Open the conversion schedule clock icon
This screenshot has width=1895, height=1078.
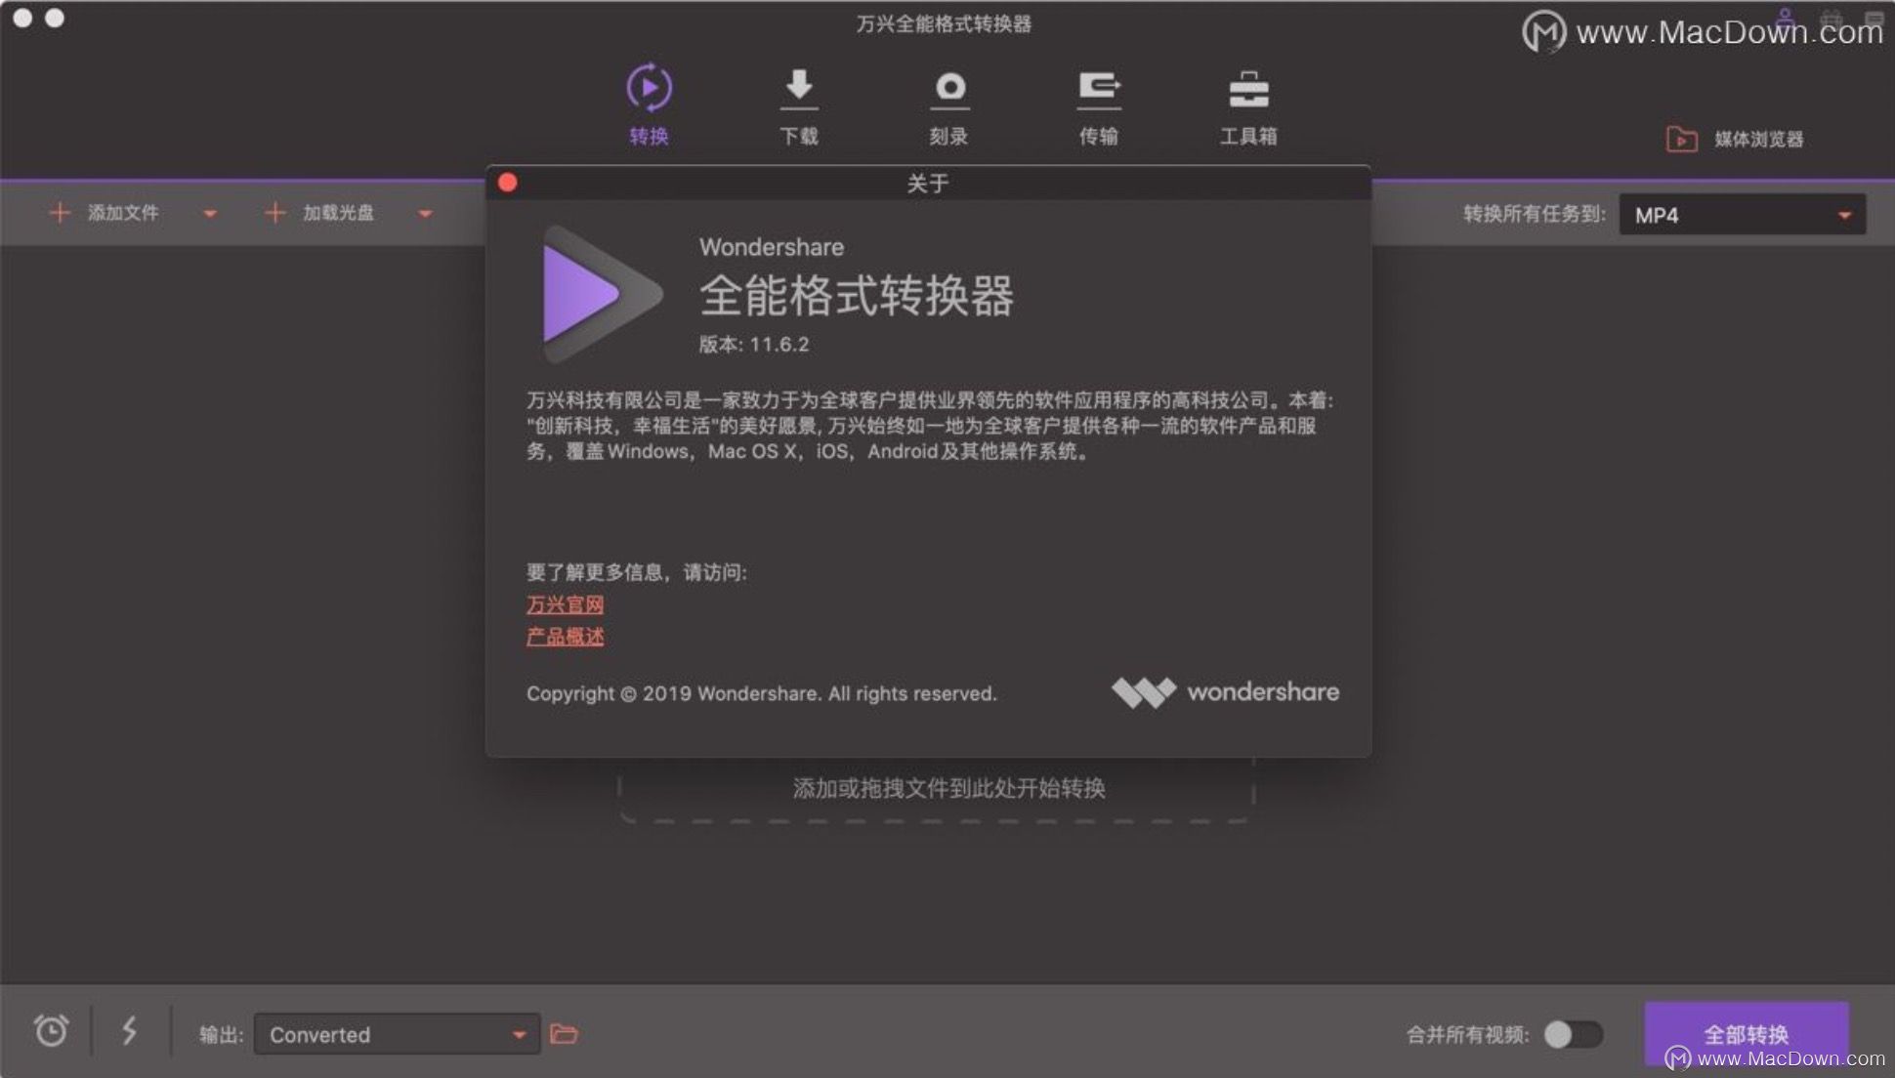click(x=49, y=1030)
